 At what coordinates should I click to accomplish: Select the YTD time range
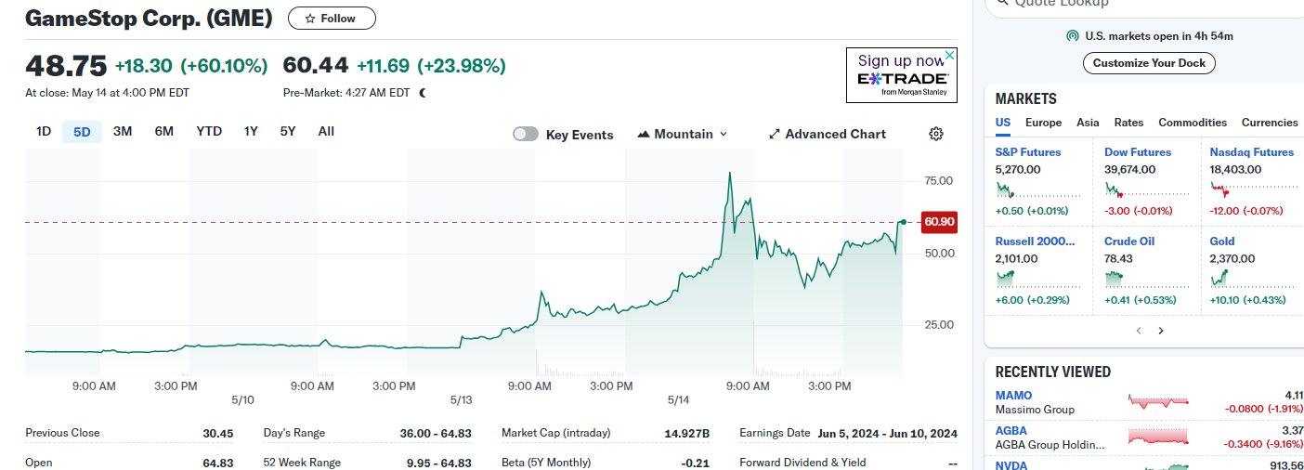click(x=209, y=131)
